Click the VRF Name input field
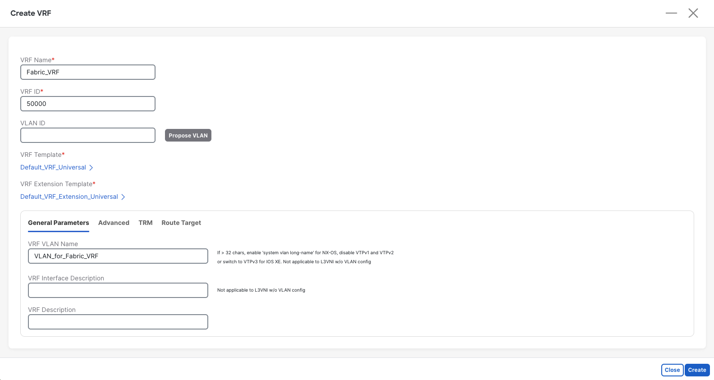 (88, 72)
